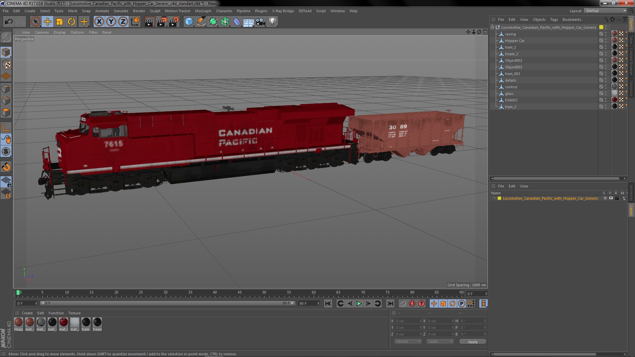Toggle Y-axis lock
Image resolution: width=635 pixels, height=357 pixels.
click(x=111, y=22)
